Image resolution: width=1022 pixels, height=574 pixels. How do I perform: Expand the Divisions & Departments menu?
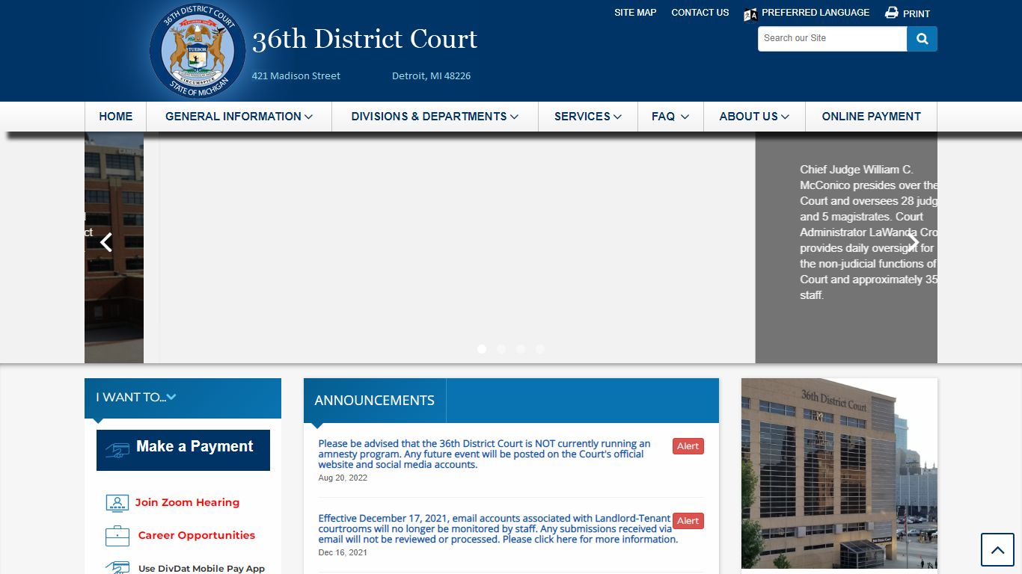(435, 117)
